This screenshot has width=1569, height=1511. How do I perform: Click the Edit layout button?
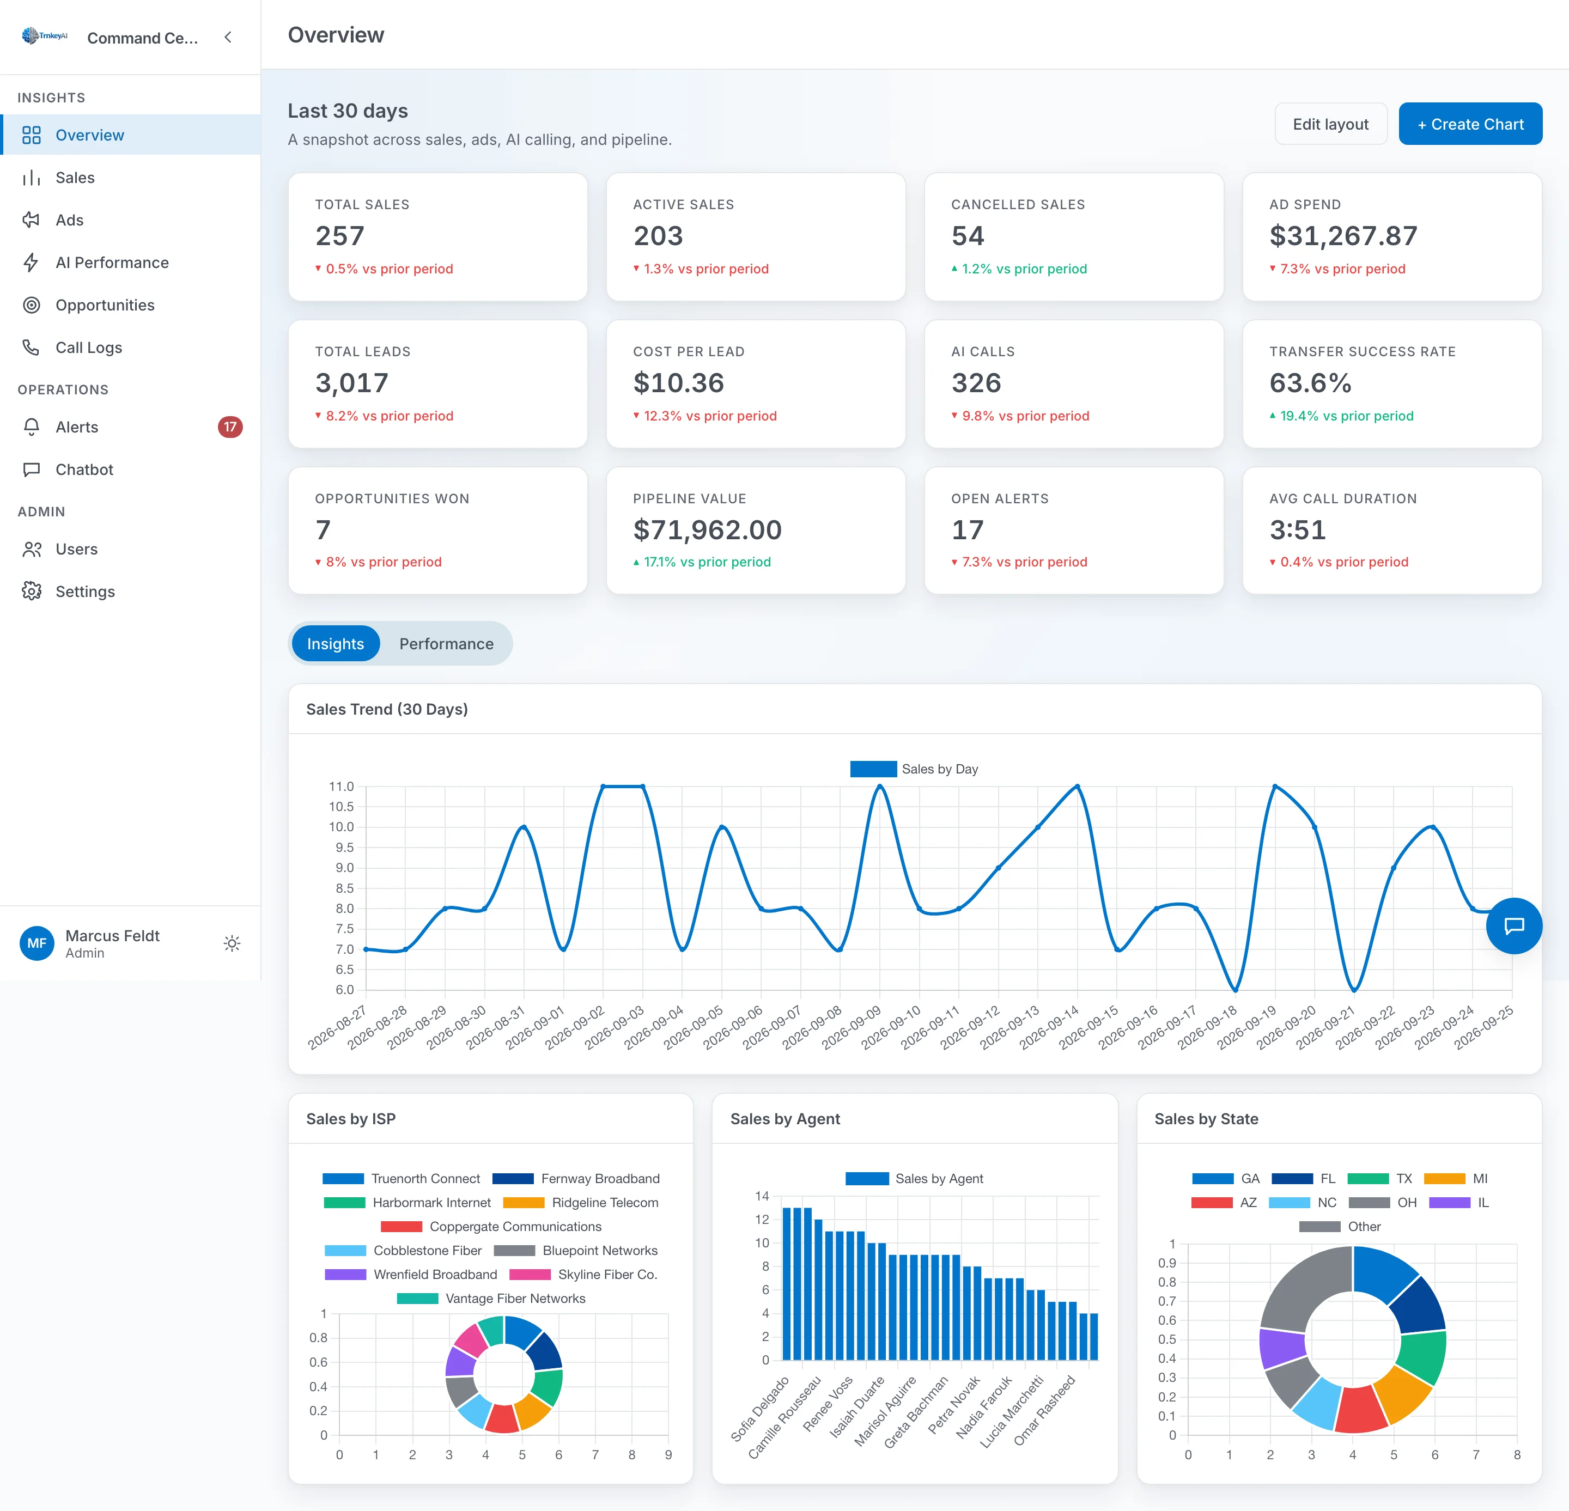point(1330,124)
